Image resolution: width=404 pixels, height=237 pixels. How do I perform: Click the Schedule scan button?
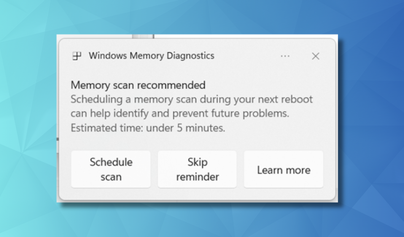point(111,169)
